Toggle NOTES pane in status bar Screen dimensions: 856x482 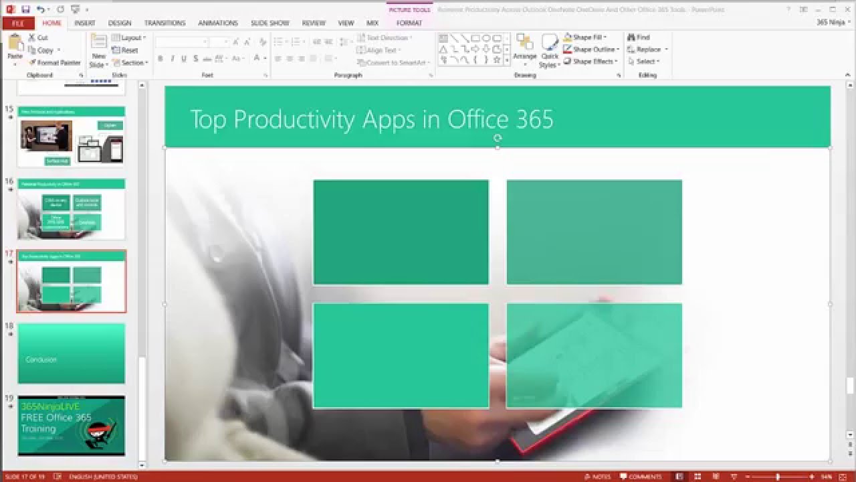point(597,477)
